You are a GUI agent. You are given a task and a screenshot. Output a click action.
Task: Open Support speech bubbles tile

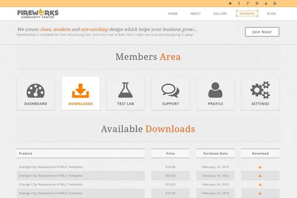click(170, 93)
